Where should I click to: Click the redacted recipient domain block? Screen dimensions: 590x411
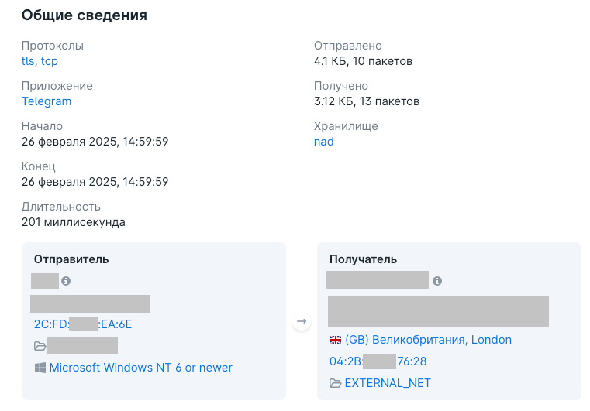tap(438, 310)
